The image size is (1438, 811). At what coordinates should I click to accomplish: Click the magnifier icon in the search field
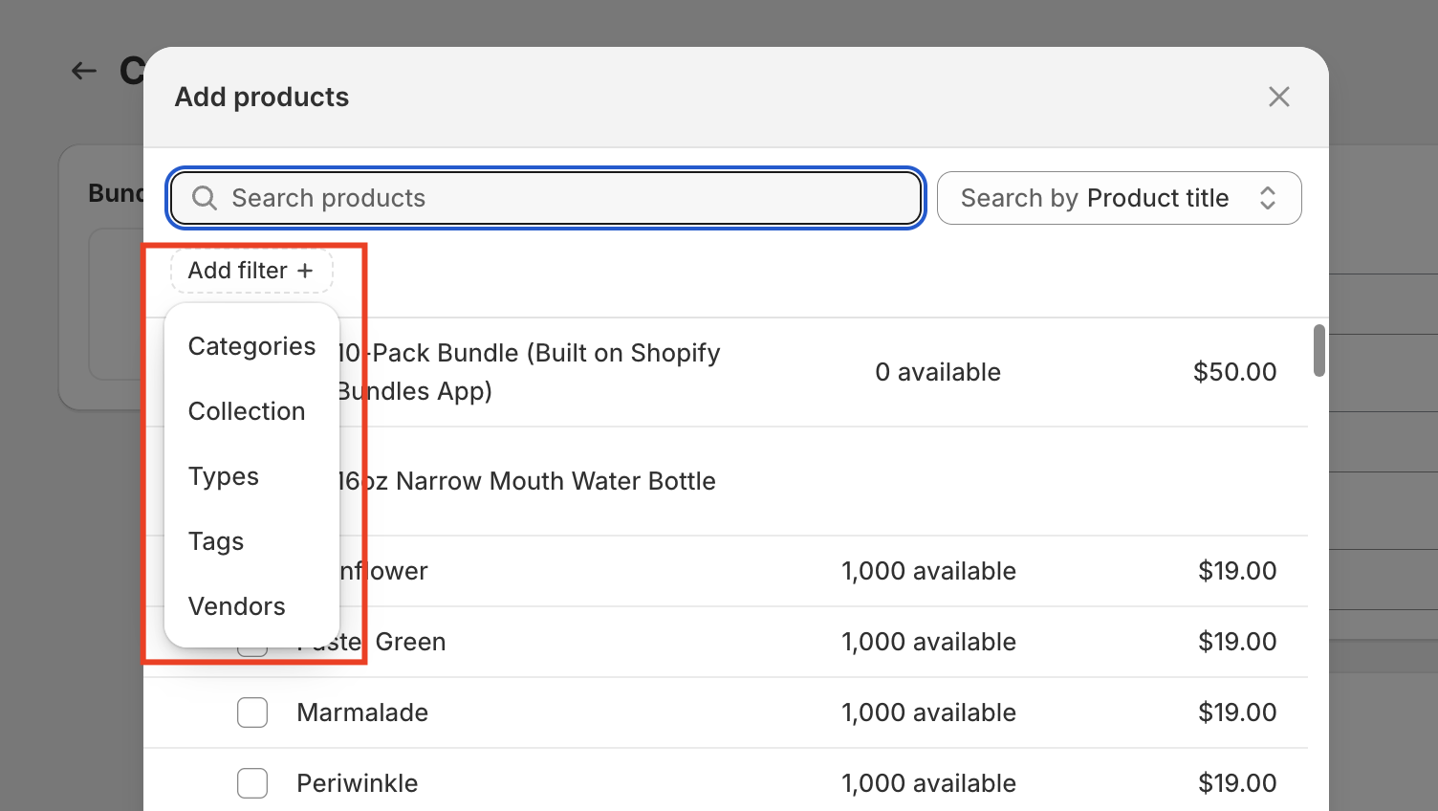(x=205, y=198)
